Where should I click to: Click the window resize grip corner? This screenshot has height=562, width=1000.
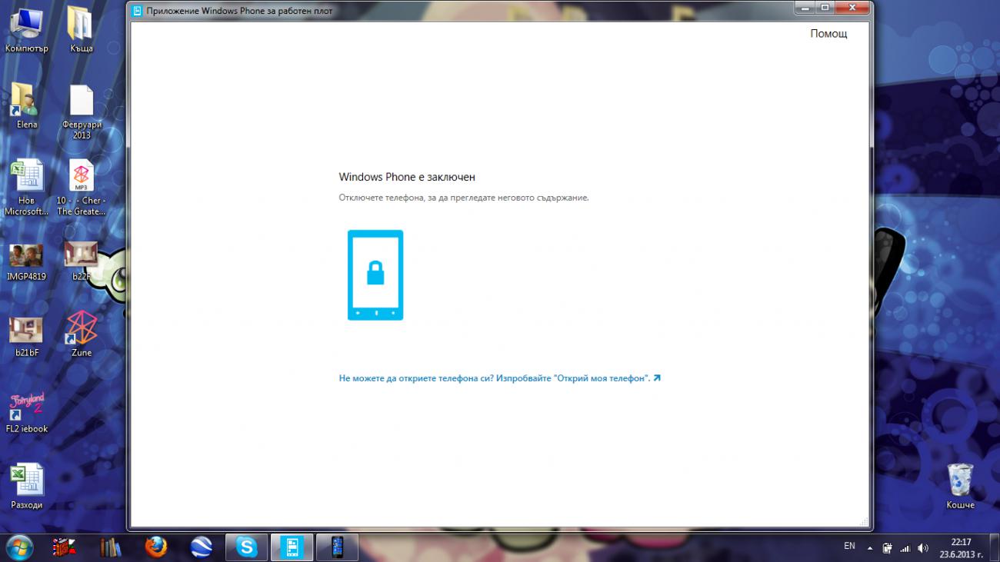tap(863, 520)
